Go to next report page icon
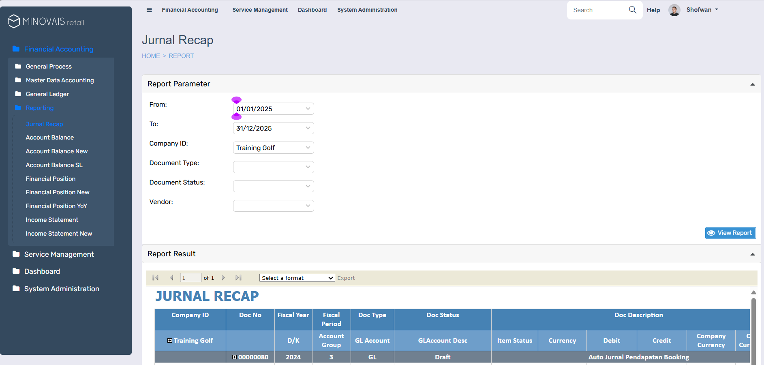Screen dimensions: 764x365 (x=223, y=278)
